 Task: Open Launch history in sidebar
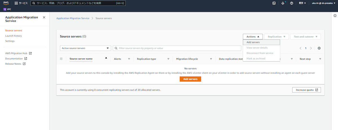coord(14,36)
